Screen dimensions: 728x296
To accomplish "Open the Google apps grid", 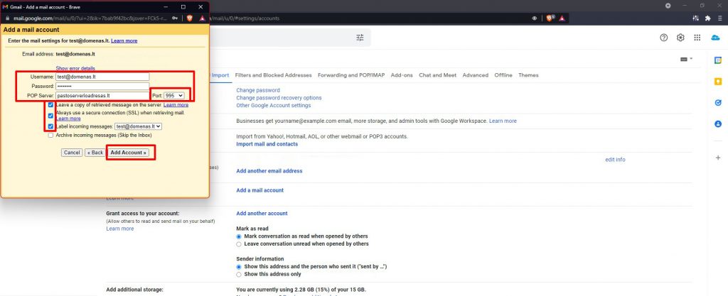I will click(x=697, y=38).
